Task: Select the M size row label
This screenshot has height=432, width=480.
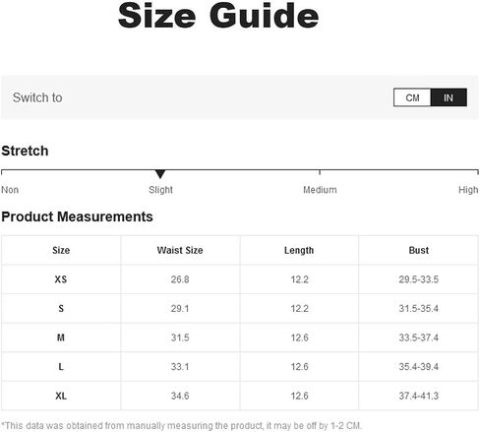Action: (x=61, y=338)
